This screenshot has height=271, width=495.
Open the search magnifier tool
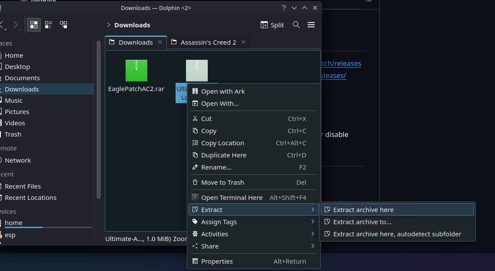[296, 25]
